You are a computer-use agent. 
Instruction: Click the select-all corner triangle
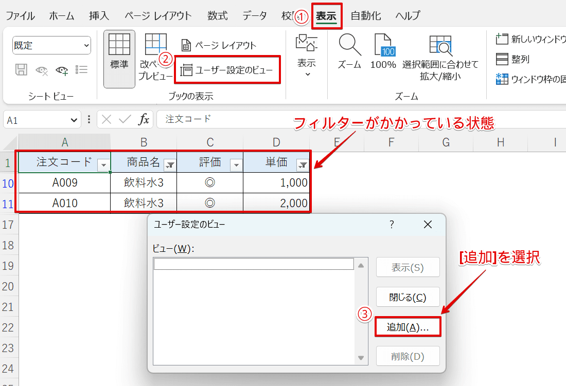[x=10, y=143]
